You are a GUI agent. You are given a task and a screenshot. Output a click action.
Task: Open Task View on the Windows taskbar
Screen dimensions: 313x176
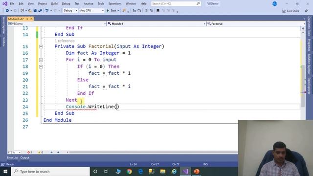[x=106, y=172]
